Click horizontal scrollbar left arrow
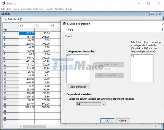The image size is (164, 130). tap(21, 126)
